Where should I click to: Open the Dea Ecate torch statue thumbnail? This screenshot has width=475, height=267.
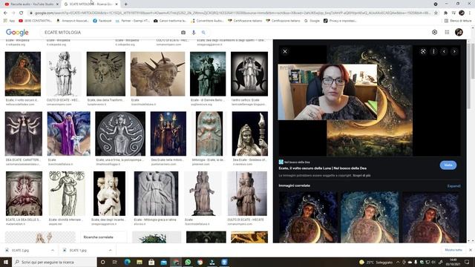click(x=250, y=133)
